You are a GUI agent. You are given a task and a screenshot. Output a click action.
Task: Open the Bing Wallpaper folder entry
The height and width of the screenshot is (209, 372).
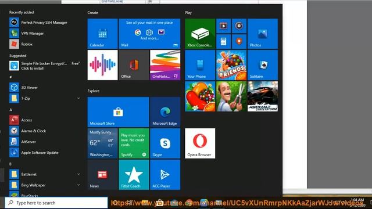pyautogui.click(x=44, y=185)
